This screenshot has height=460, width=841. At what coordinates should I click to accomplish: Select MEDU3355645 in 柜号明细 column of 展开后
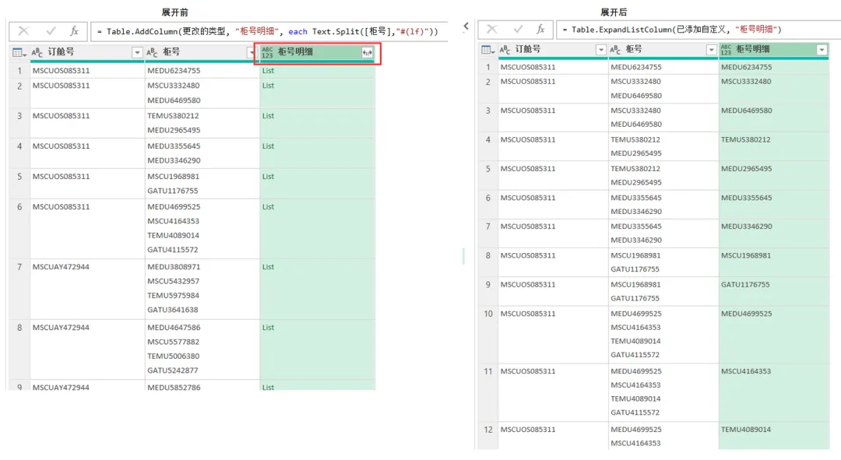(746, 198)
